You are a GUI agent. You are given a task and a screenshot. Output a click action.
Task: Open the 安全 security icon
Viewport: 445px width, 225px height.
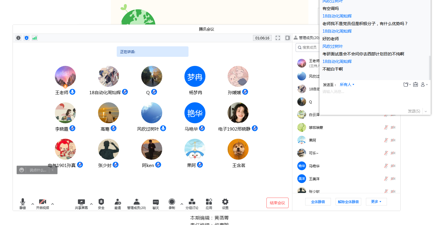[101, 202]
